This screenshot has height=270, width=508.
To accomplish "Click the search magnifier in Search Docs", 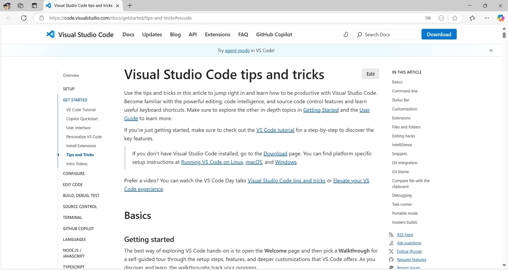I will 359,34.
